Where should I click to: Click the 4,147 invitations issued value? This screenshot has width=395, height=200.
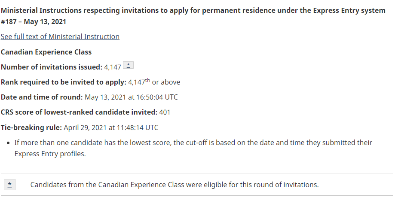(x=113, y=67)
